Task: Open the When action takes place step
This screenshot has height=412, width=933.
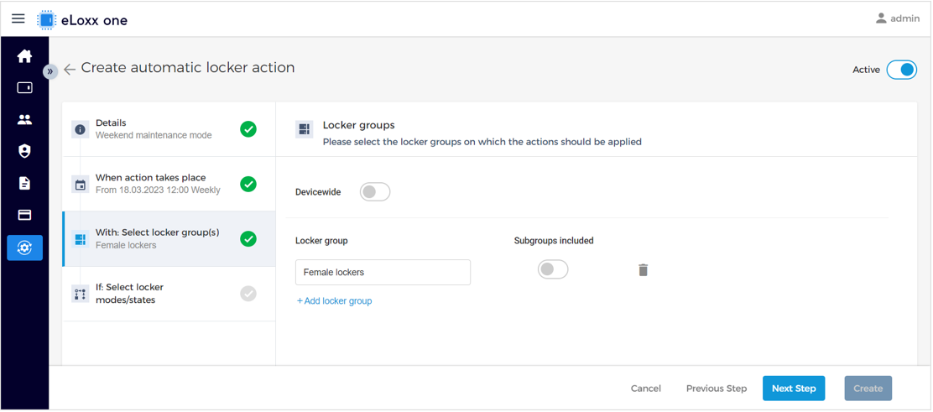Action: tap(169, 184)
